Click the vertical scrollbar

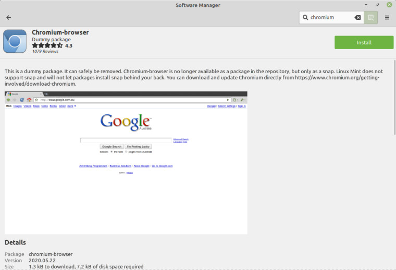pos(394,98)
